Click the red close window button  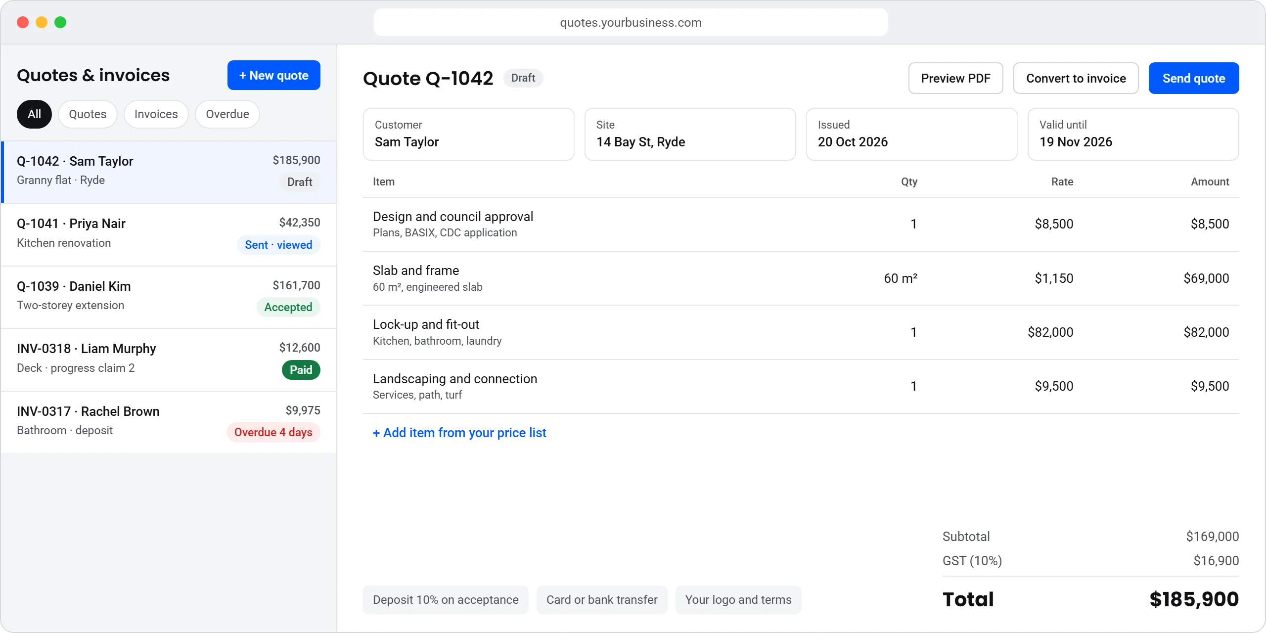pyautogui.click(x=23, y=22)
